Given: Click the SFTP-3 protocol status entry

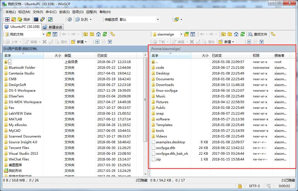Looking at the screenshot, I should pos(254,186).
